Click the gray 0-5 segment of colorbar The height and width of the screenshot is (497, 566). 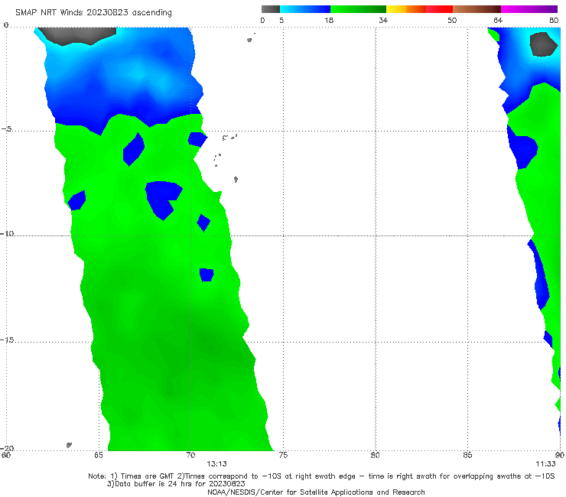point(271,9)
